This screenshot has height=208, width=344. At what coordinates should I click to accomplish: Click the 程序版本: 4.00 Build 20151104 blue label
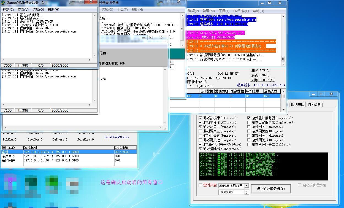click(261, 85)
